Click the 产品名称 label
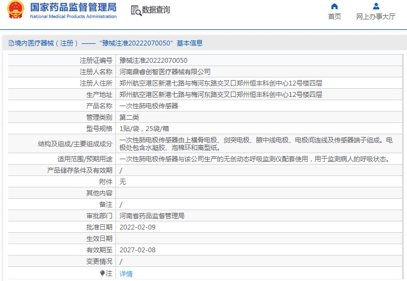Viewport: 407px width, 281px height. (99, 106)
